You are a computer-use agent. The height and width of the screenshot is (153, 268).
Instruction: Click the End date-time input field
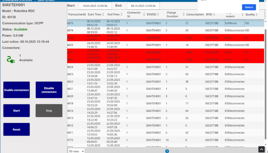[143, 6]
